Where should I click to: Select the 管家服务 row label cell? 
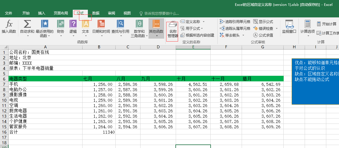pyautogui.click(x=45, y=126)
